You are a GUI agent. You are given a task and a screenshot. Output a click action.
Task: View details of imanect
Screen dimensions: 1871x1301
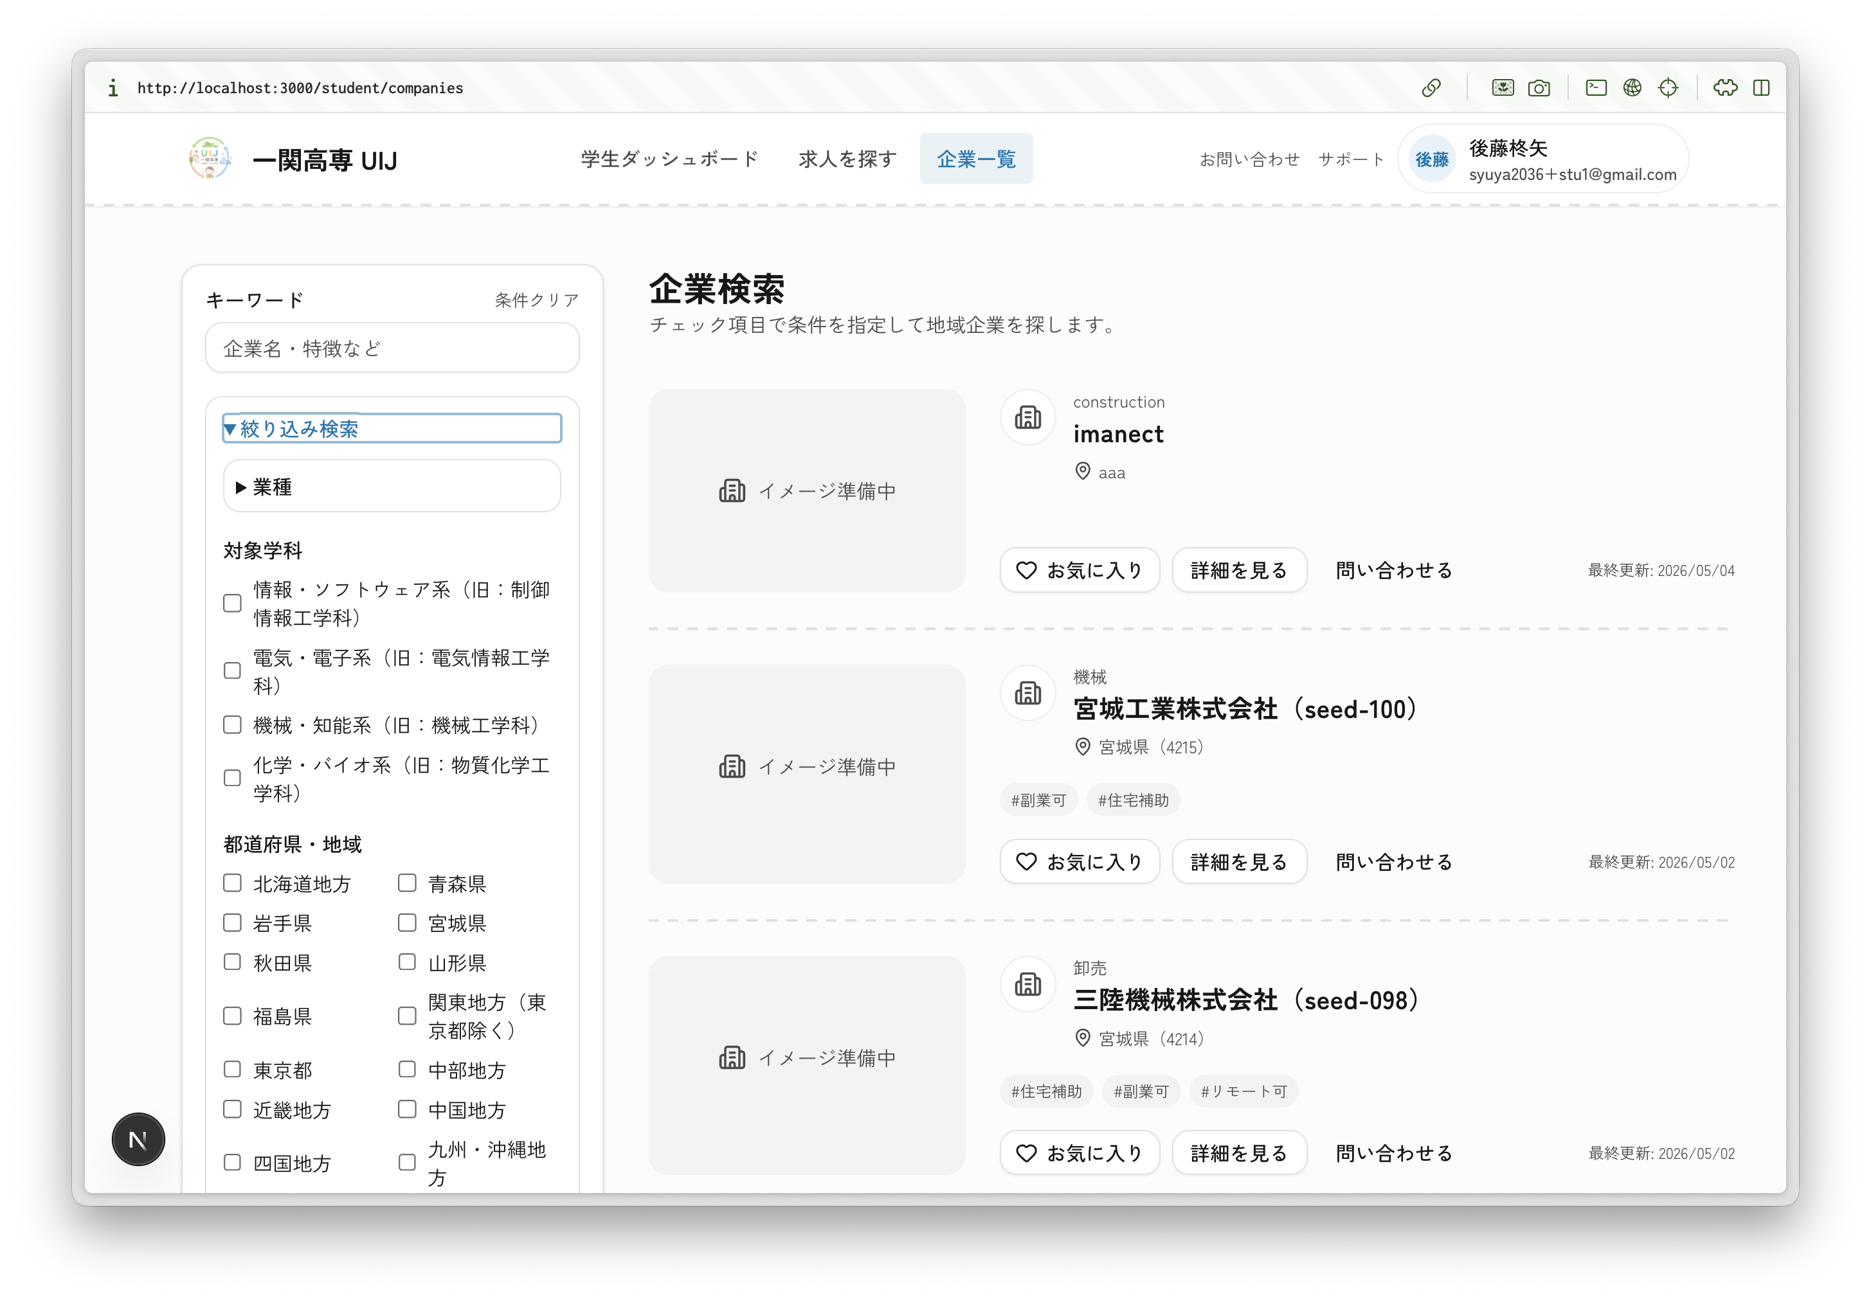tap(1240, 570)
